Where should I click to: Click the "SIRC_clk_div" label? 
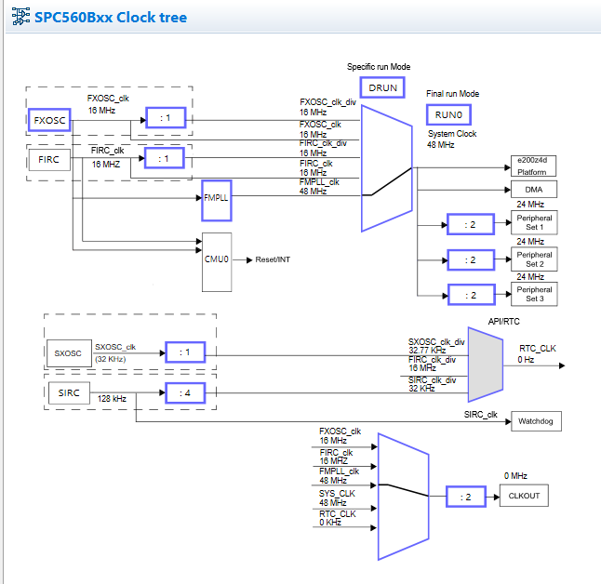[x=432, y=379]
